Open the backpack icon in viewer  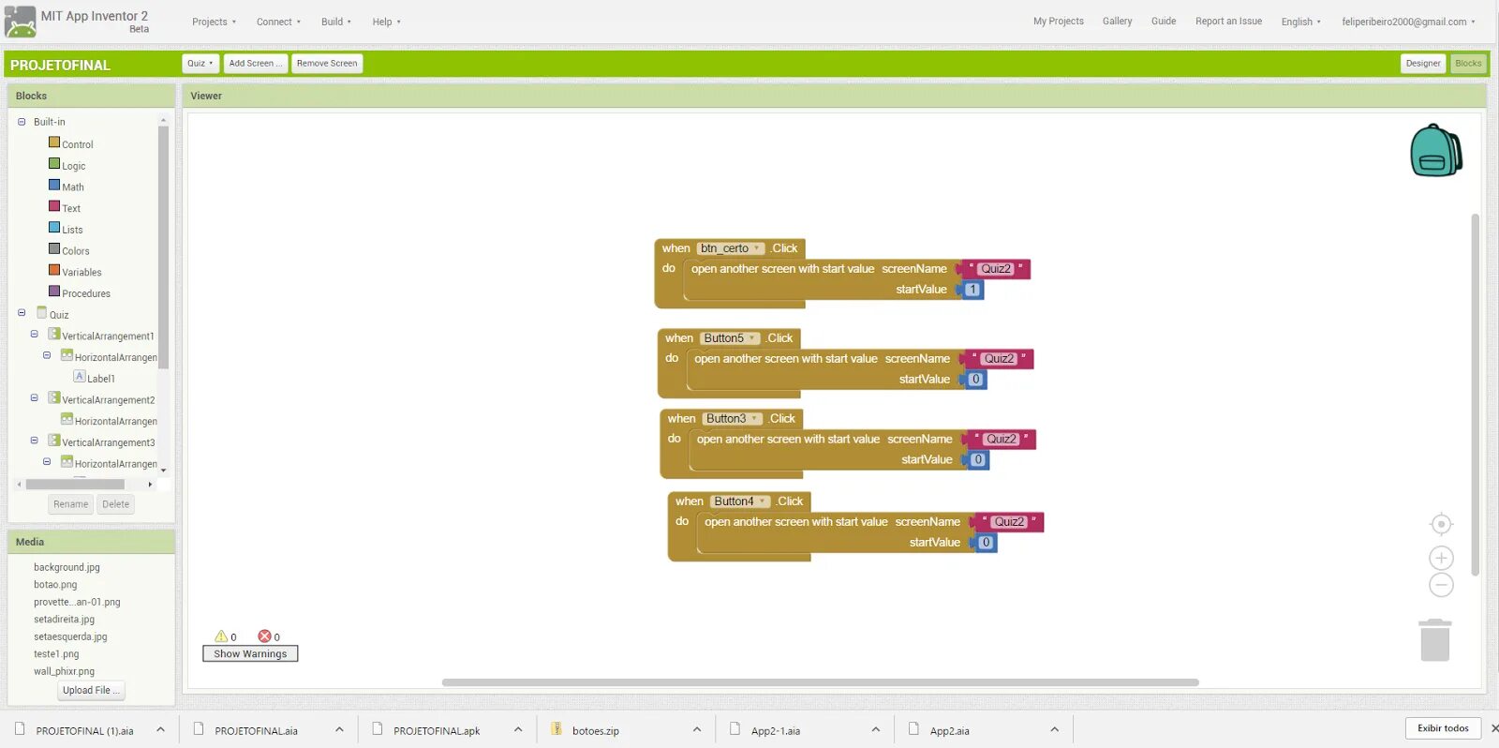coord(1436,150)
